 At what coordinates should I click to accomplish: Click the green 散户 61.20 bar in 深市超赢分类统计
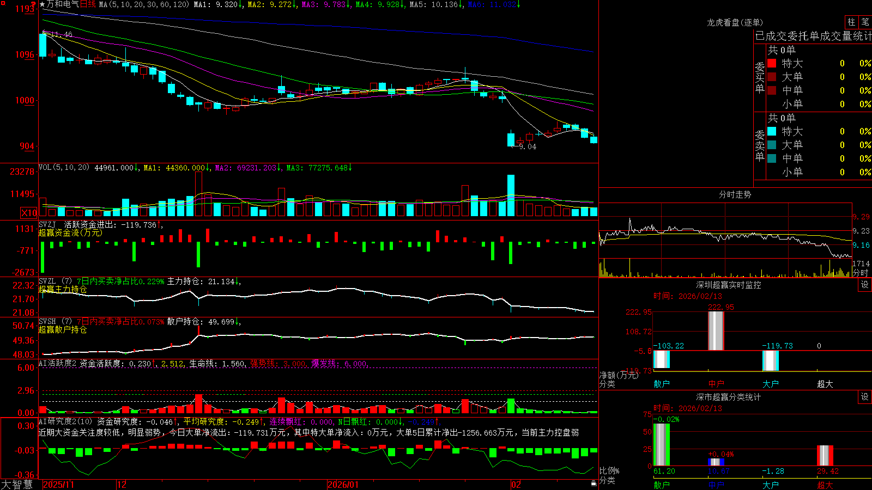[662, 444]
